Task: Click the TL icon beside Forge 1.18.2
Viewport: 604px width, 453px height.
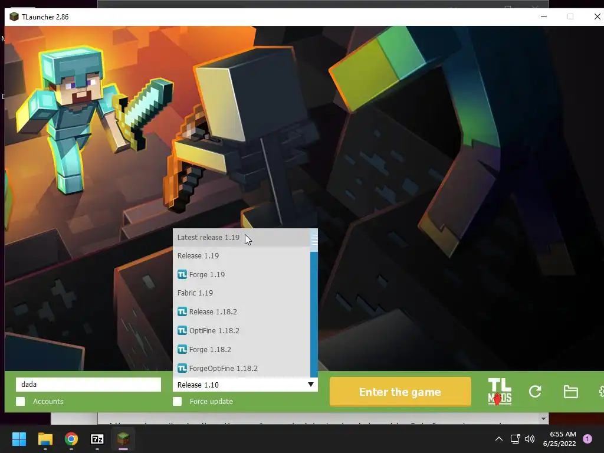Action: click(x=182, y=349)
